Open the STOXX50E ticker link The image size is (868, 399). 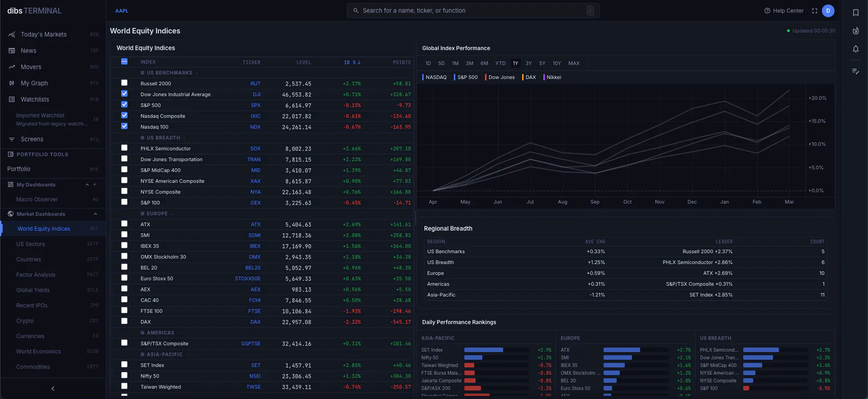coord(248,278)
